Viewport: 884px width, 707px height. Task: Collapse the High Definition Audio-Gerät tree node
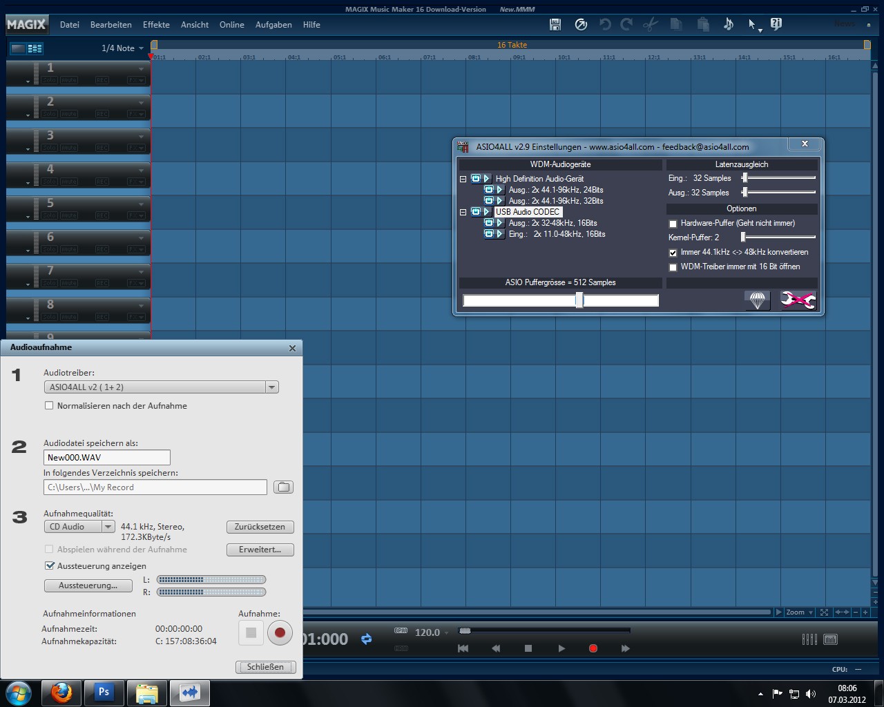click(x=463, y=179)
